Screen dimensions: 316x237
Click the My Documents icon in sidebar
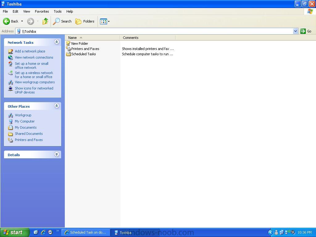tap(10, 127)
